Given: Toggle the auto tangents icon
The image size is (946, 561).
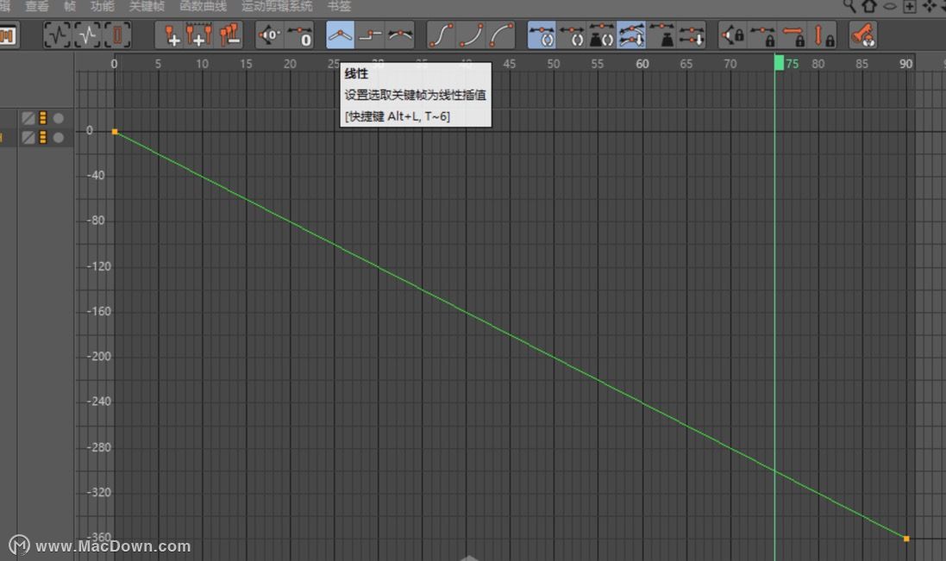Looking at the screenshot, I should click(x=542, y=35).
